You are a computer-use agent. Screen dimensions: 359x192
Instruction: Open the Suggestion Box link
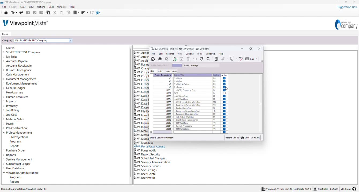coord(347,7)
